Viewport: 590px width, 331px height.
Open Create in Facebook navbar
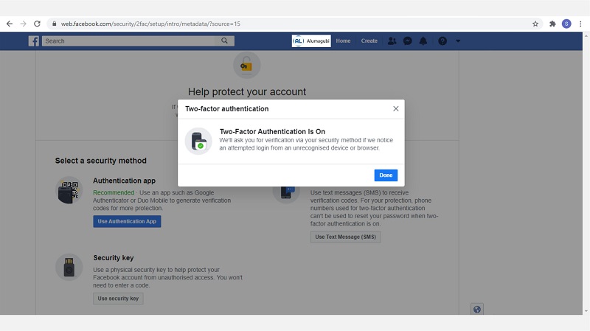pyautogui.click(x=369, y=41)
